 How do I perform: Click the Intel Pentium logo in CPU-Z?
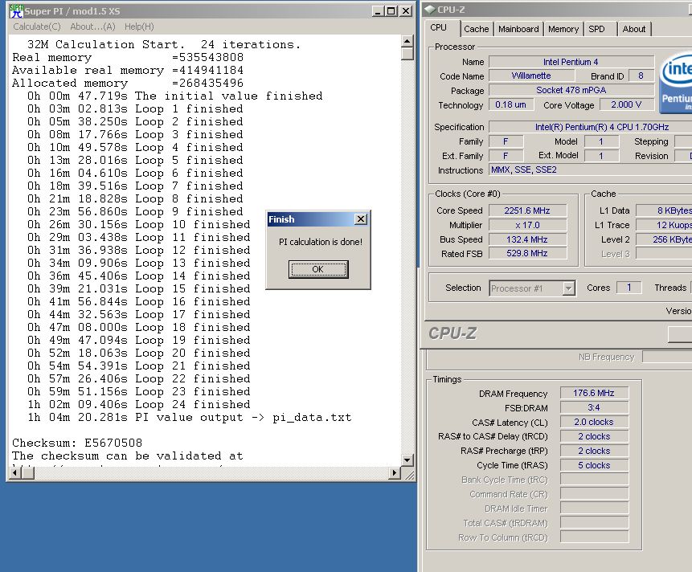coord(676,83)
